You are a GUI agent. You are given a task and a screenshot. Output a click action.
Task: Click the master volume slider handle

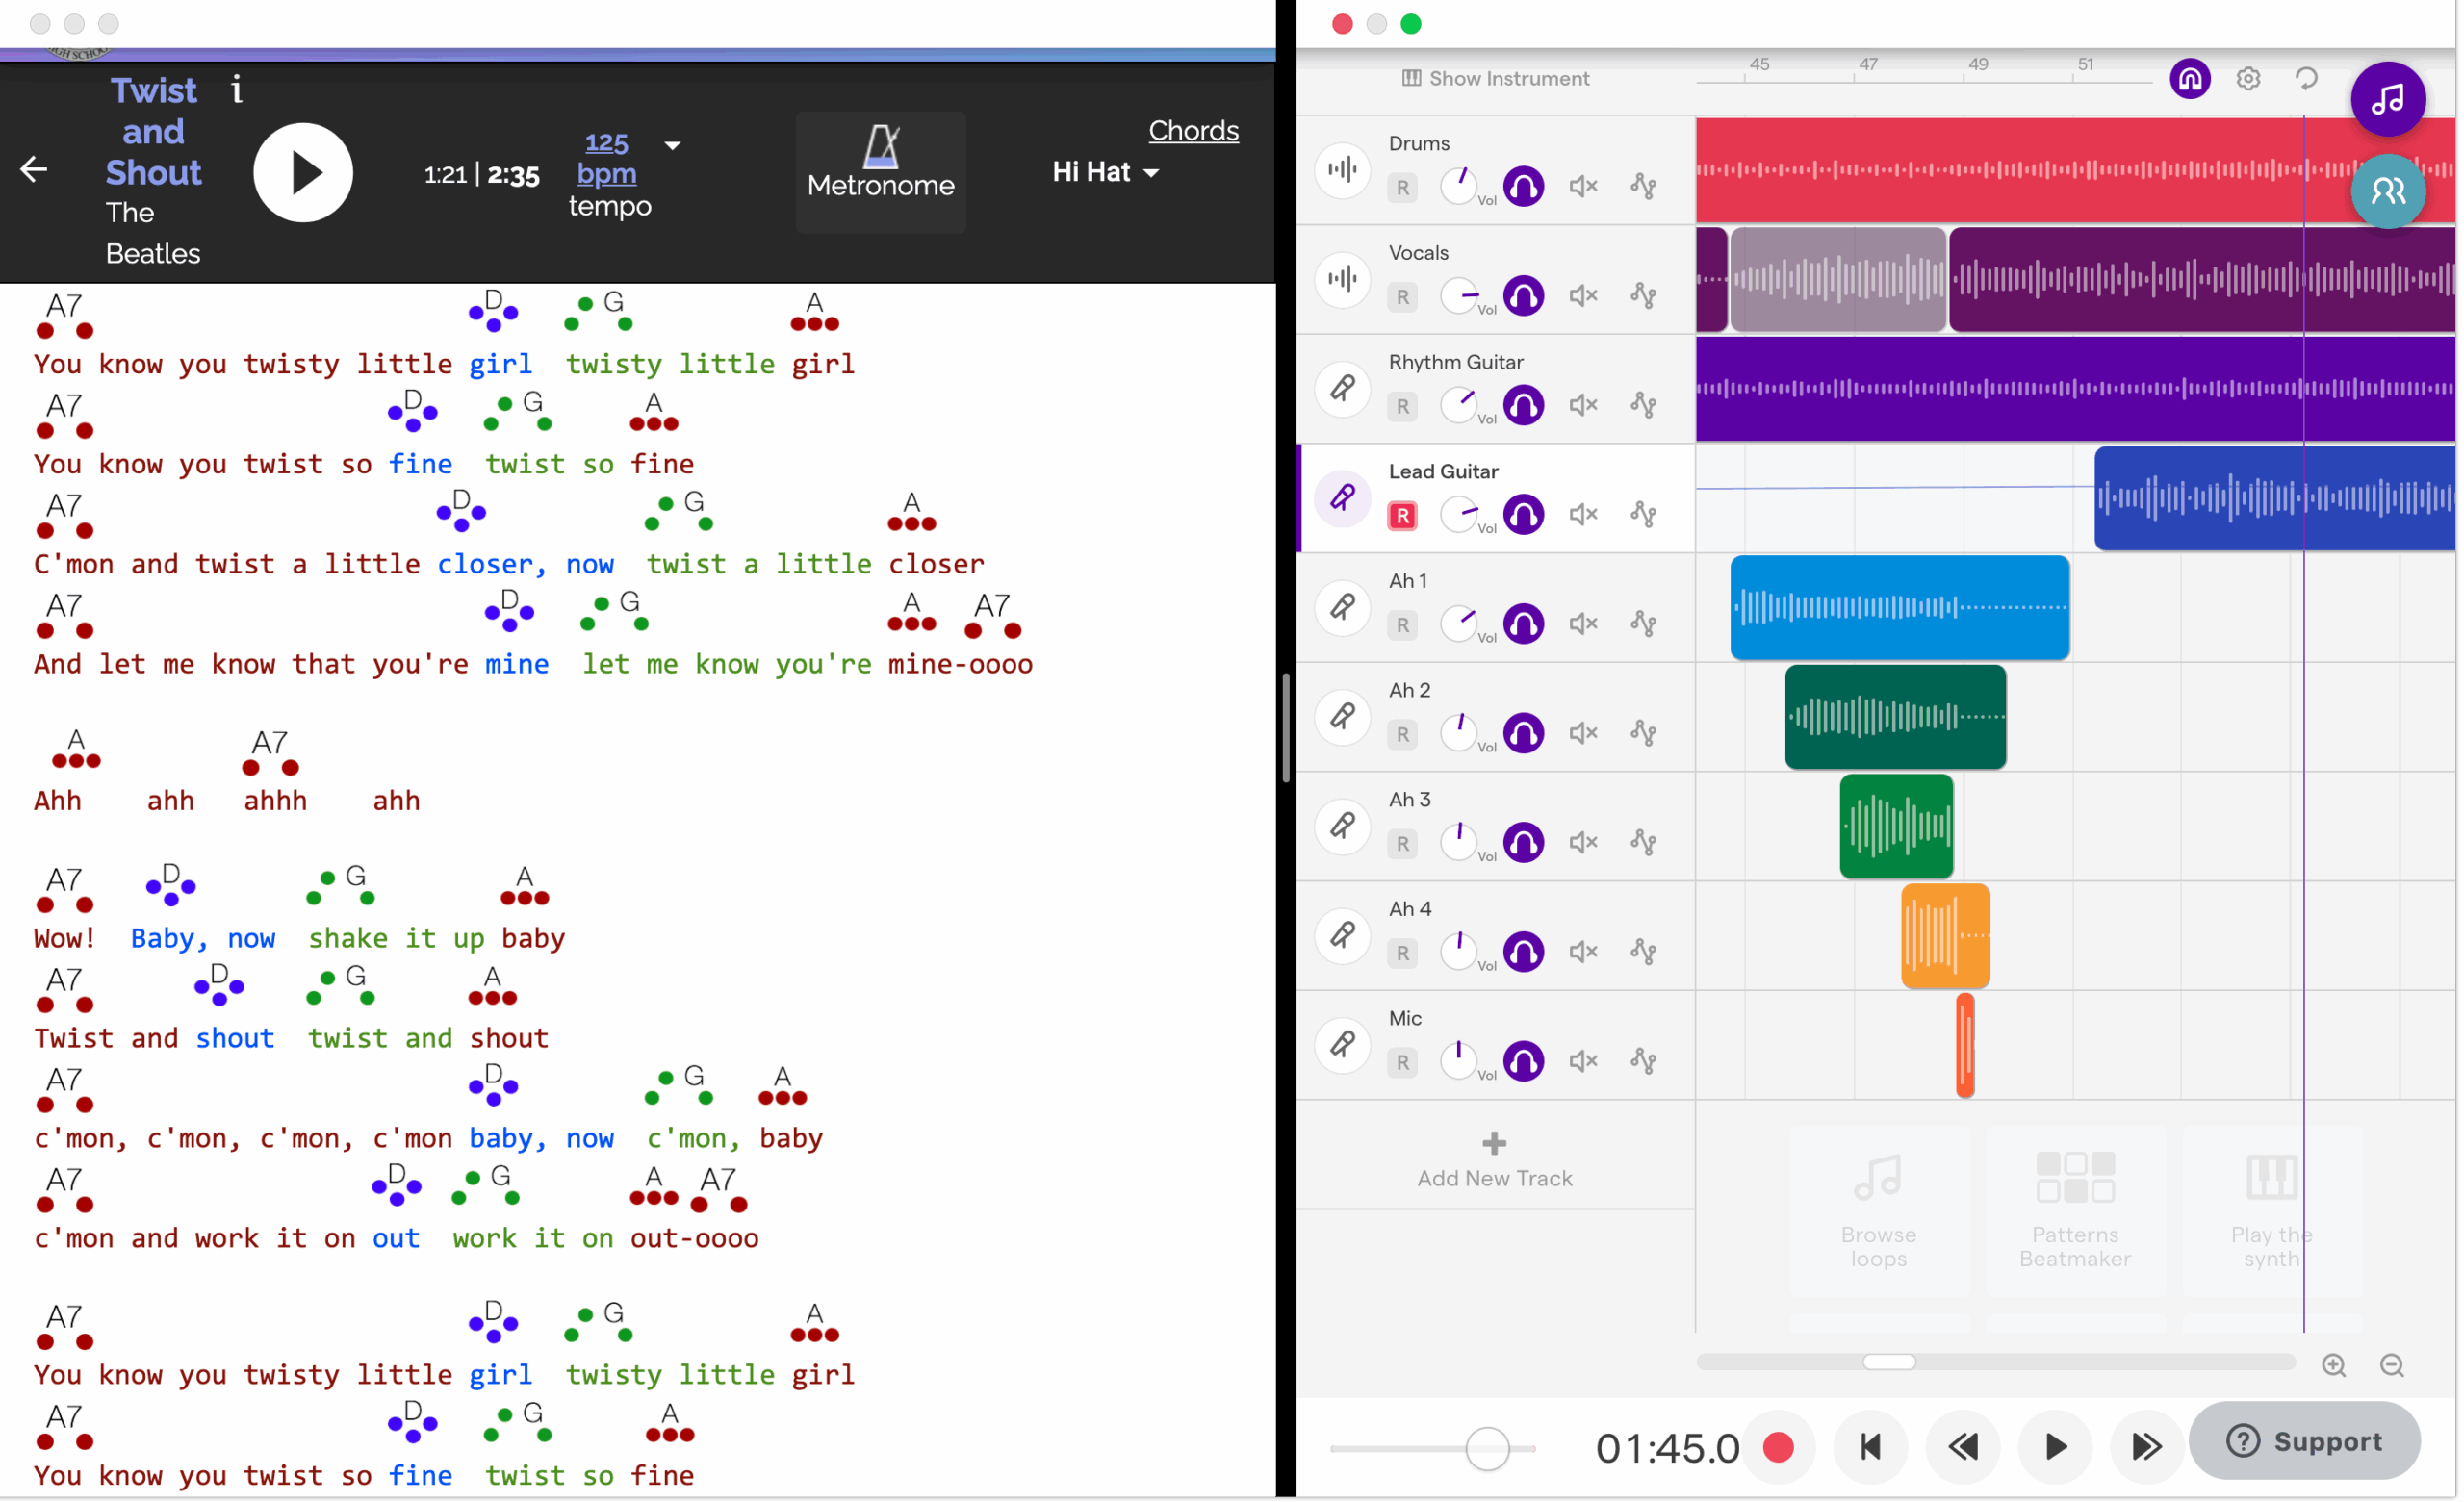[1487, 1448]
